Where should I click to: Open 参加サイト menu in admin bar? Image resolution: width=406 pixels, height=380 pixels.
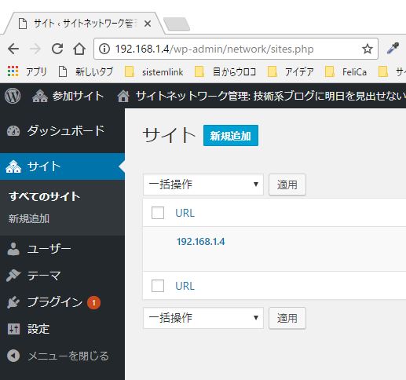pyautogui.click(x=68, y=96)
